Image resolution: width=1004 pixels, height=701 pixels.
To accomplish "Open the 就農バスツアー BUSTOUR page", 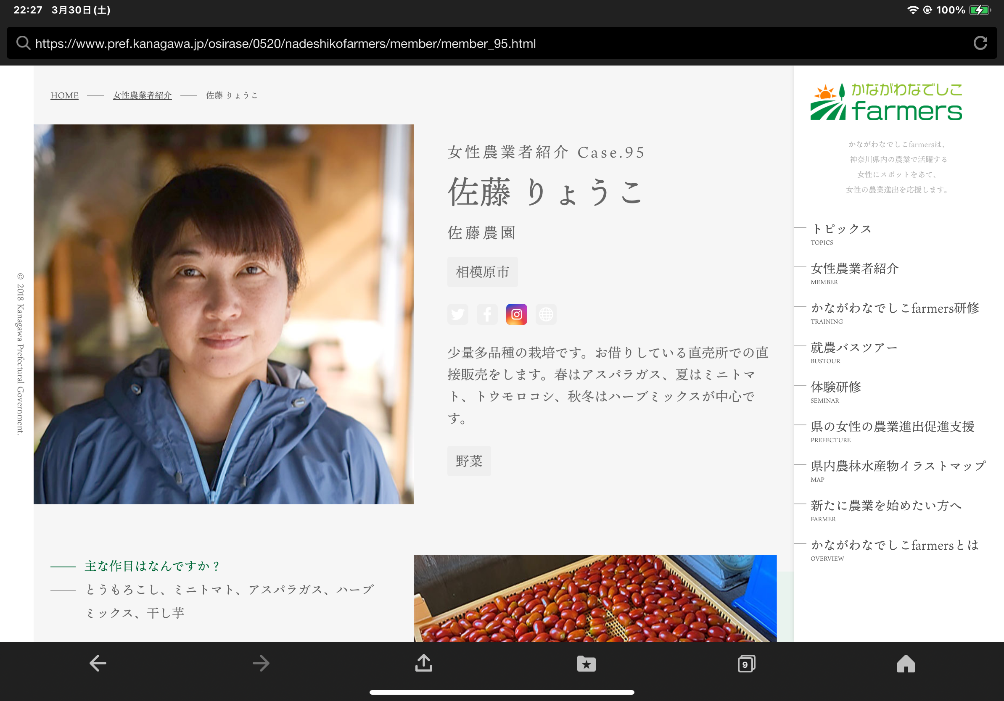I will click(x=853, y=347).
